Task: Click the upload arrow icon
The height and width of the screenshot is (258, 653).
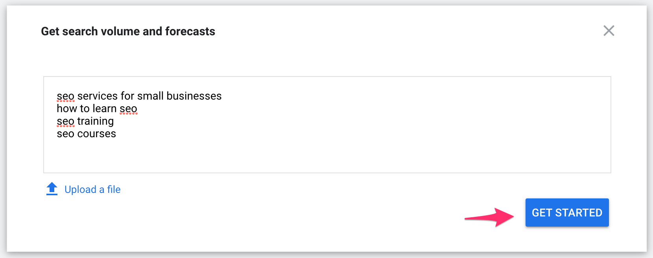Action: [x=52, y=189]
